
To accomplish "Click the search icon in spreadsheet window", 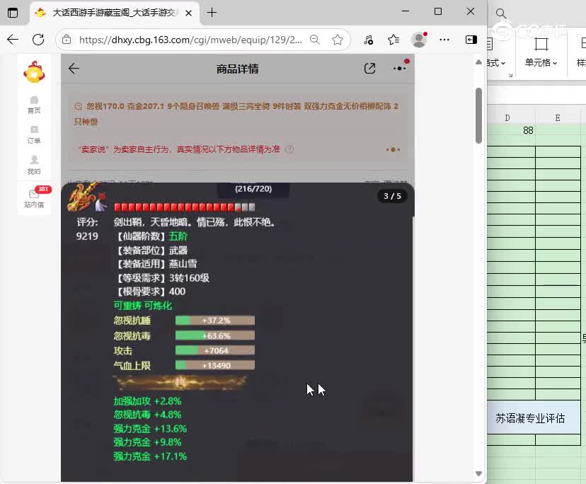I will pyautogui.click(x=501, y=14).
